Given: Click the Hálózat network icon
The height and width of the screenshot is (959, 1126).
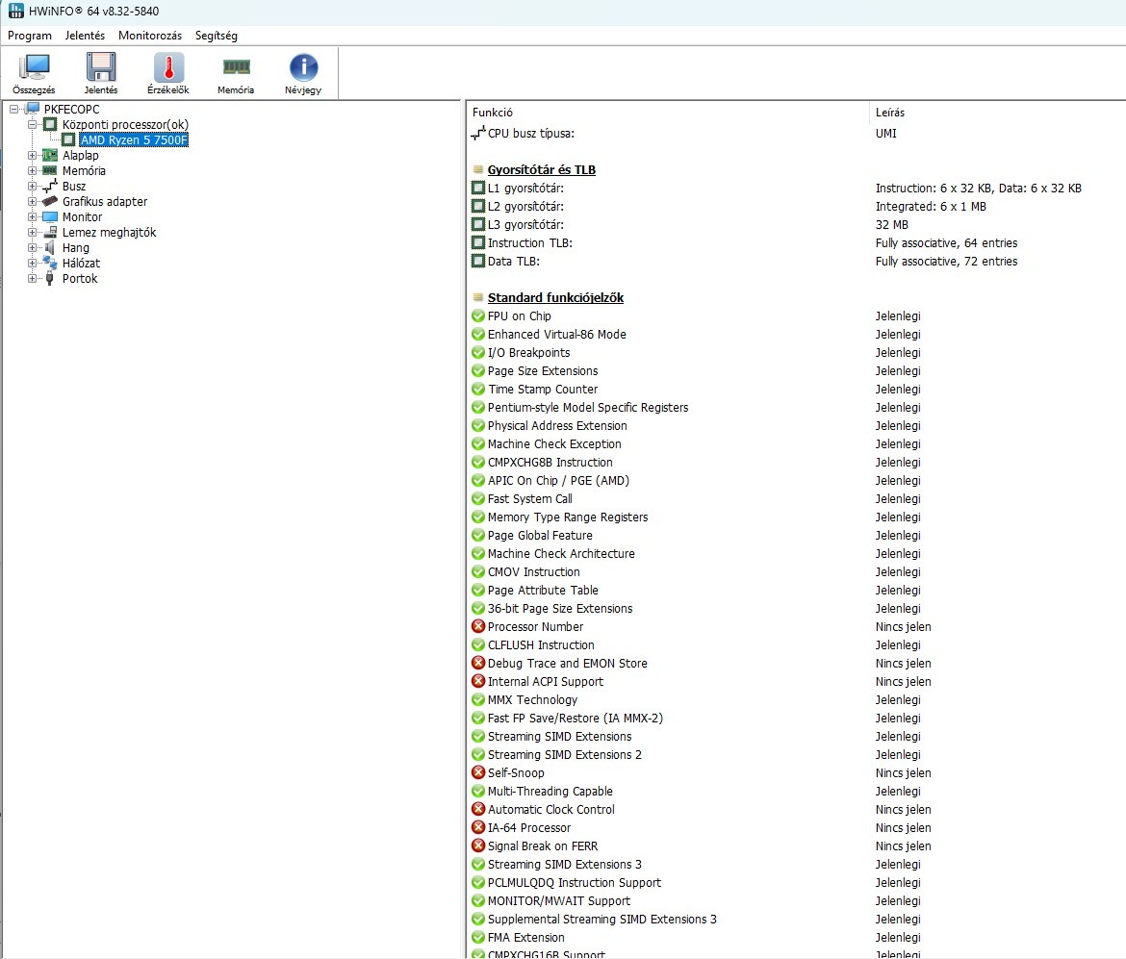Looking at the screenshot, I should [x=49, y=264].
